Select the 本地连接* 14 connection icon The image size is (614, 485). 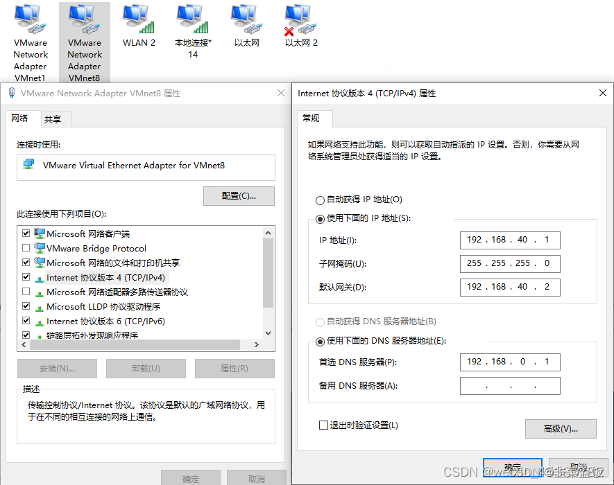[193, 19]
